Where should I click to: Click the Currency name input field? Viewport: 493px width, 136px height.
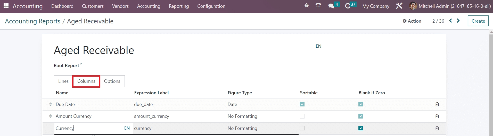(88, 128)
